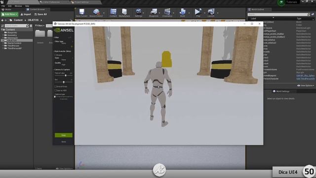Click the Save Current toolbar icon
The width and height of the screenshot is (316, 178).
click(x=81, y=12)
